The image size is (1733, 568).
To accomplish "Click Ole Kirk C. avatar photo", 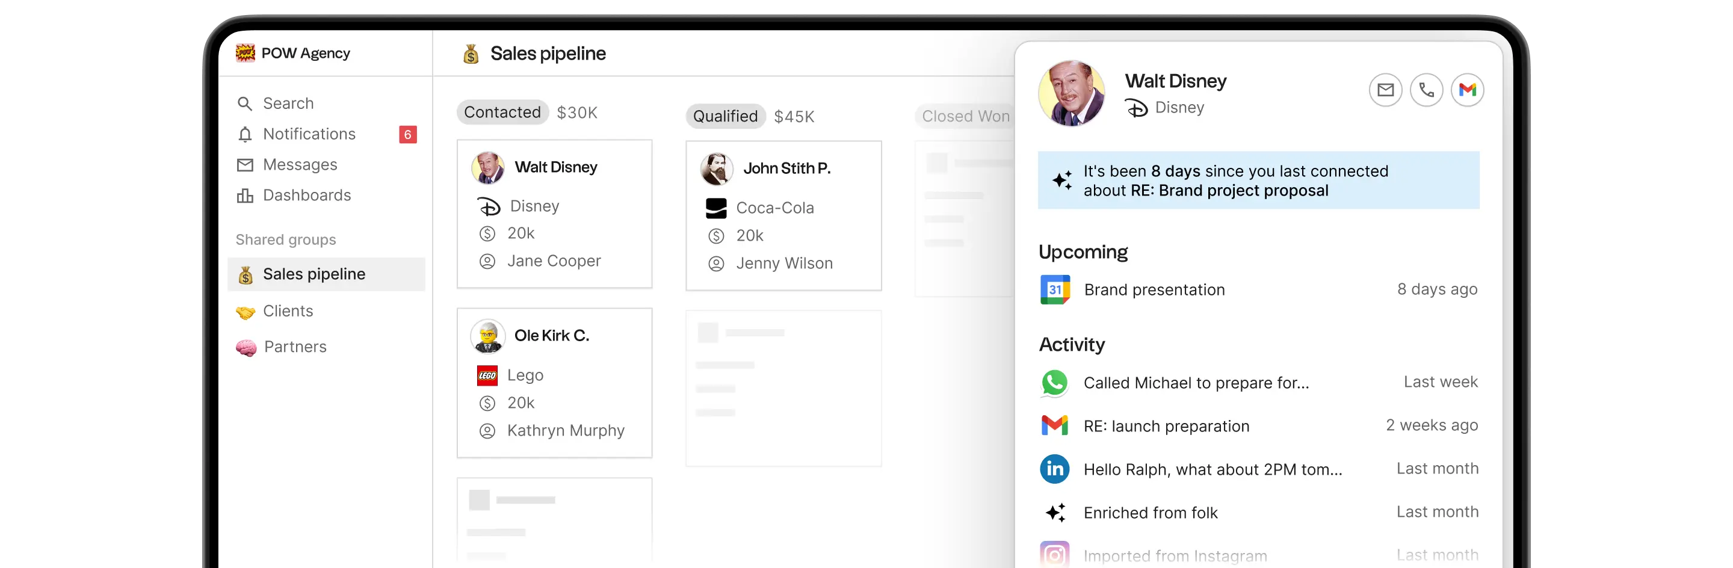I will 488,336.
